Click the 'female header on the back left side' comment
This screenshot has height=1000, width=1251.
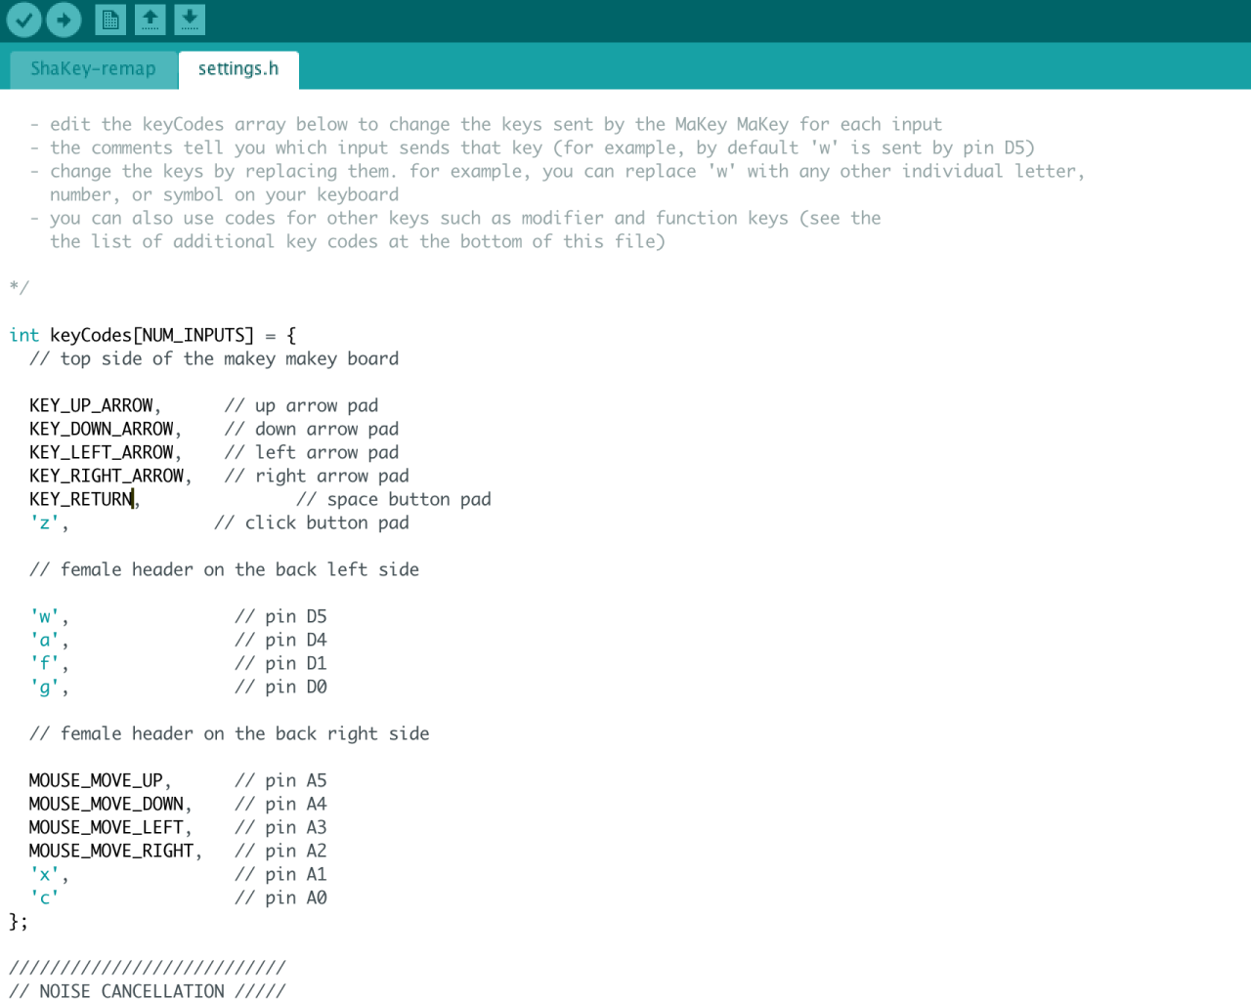click(224, 569)
